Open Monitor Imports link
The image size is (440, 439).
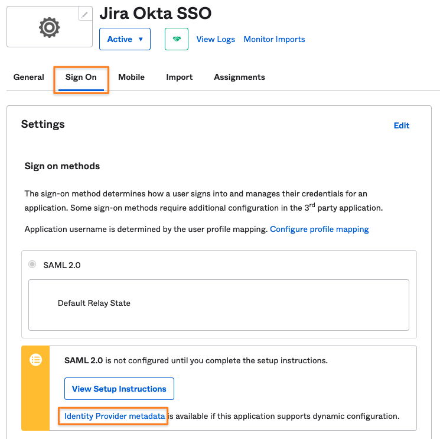[x=274, y=39]
